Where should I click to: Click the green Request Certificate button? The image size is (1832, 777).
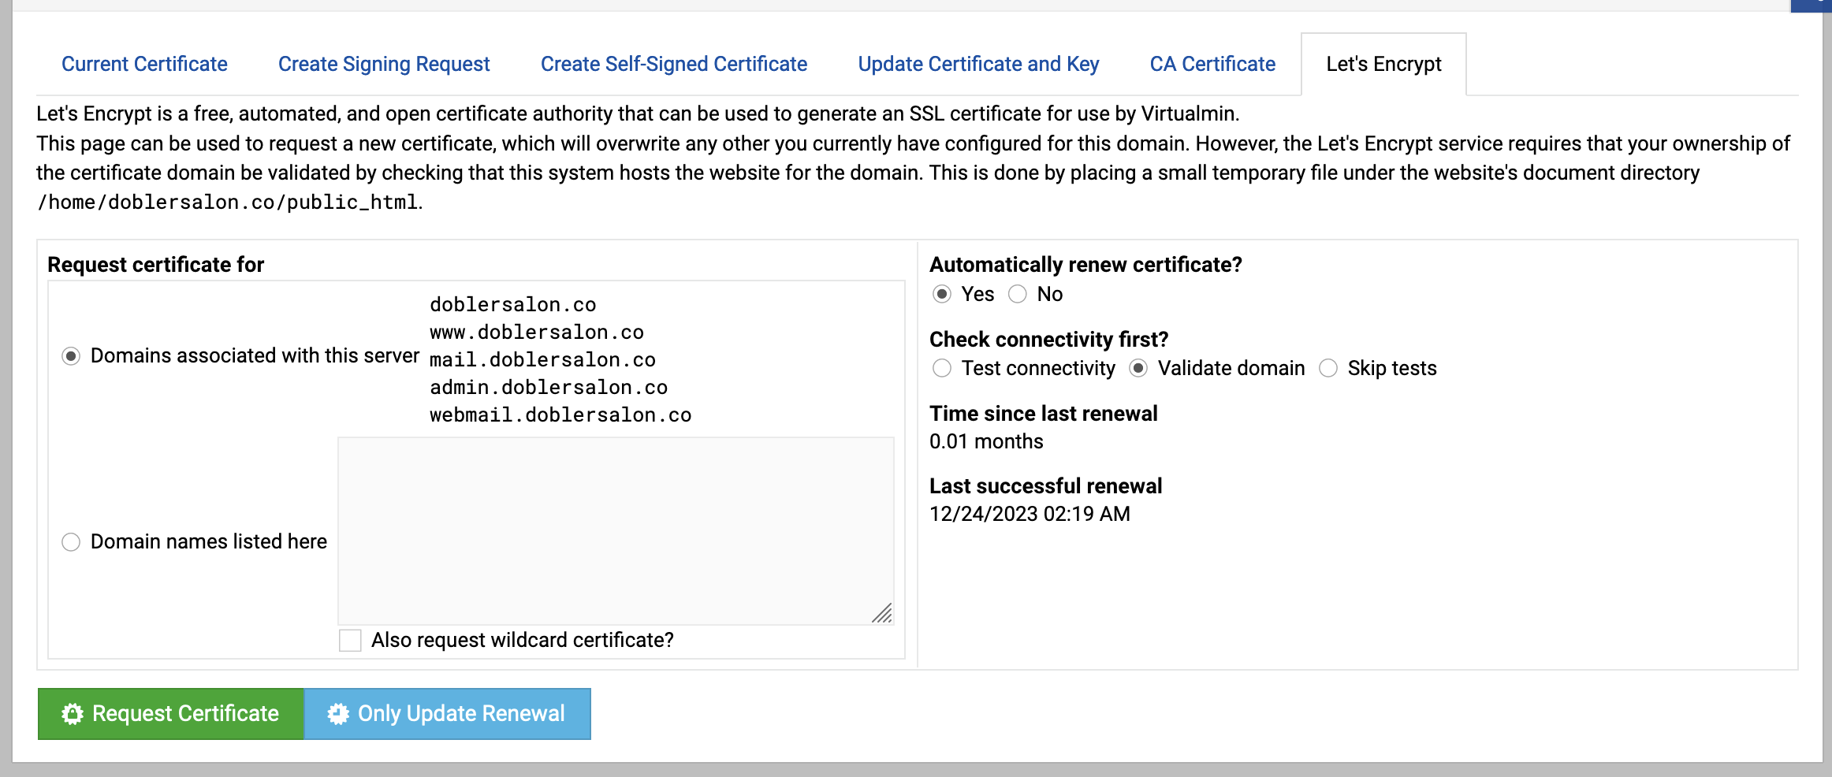tap(171, 714)
